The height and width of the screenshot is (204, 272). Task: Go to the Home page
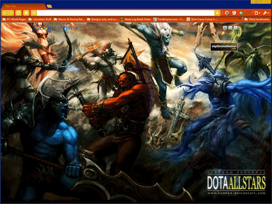pyautogui.click(x=26, y=13)
